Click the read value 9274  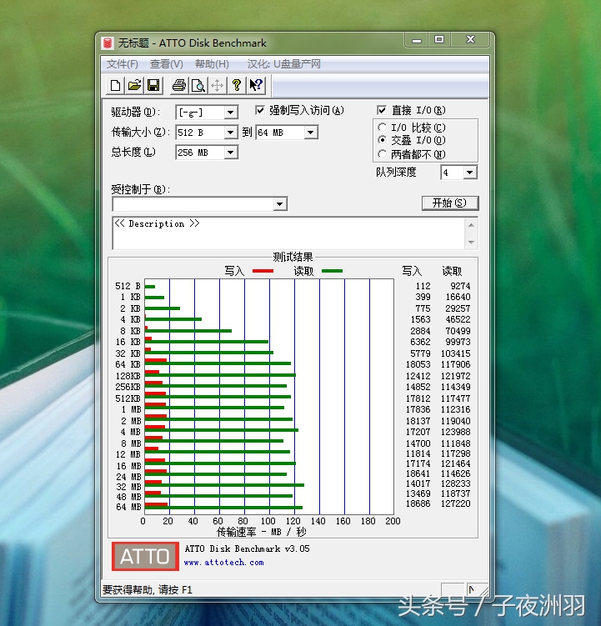point(460,286)
